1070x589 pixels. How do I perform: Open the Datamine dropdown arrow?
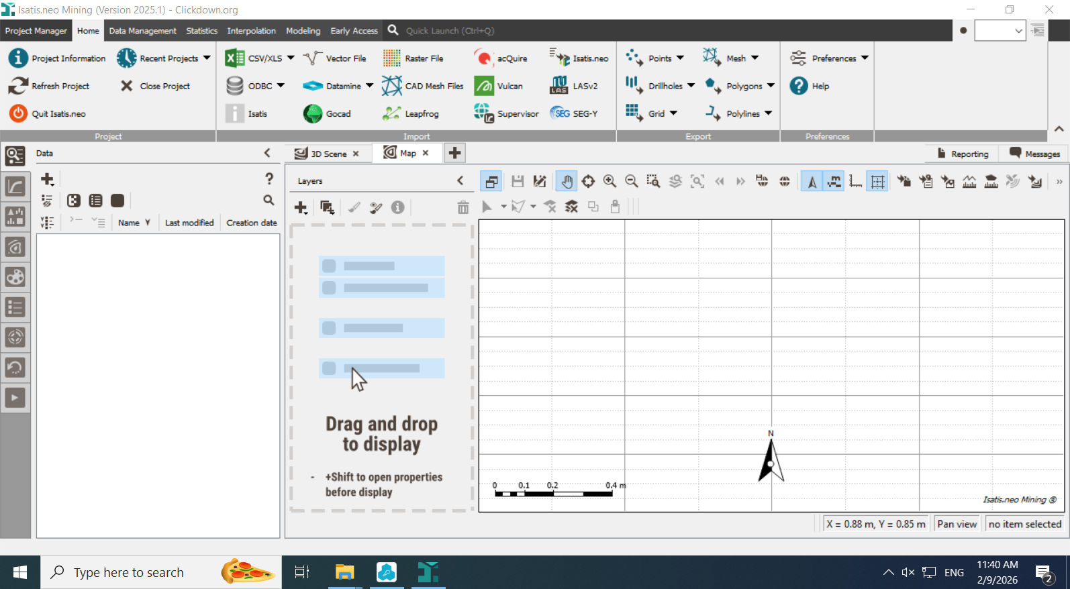pyautogui.click(x=369, y=86)
